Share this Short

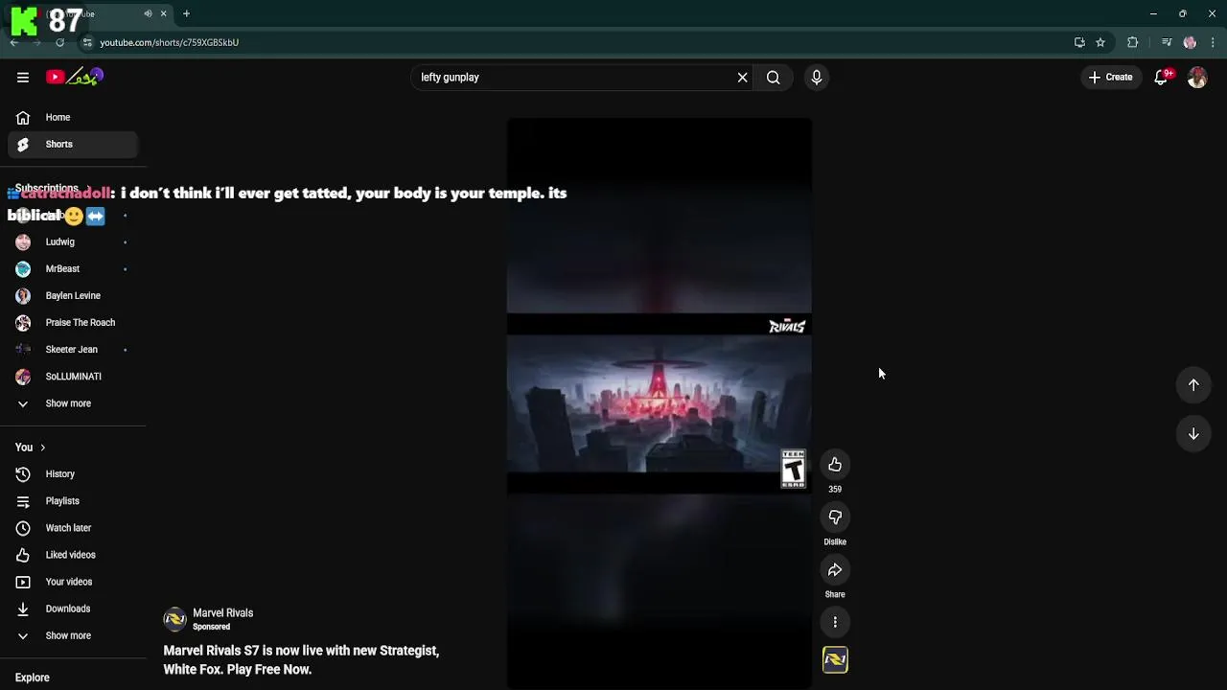[835, 570]
